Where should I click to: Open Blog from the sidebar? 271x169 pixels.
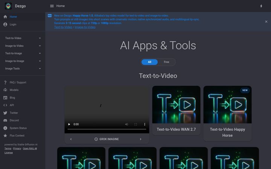coord(23,98)
